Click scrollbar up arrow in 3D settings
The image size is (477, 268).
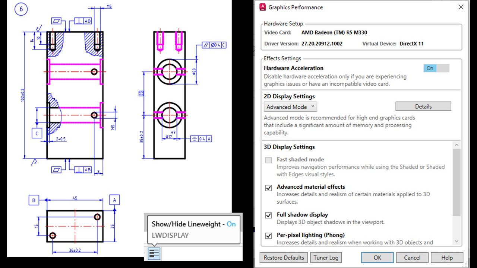pos(457,145)
